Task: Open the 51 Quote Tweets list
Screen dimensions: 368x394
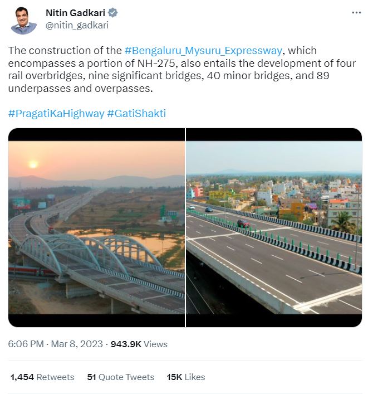Action: point(120,377)
